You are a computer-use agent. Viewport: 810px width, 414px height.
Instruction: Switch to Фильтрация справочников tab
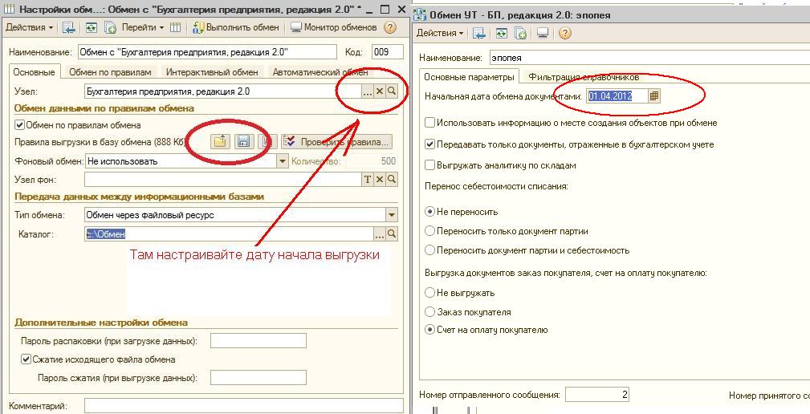[584, 77]
